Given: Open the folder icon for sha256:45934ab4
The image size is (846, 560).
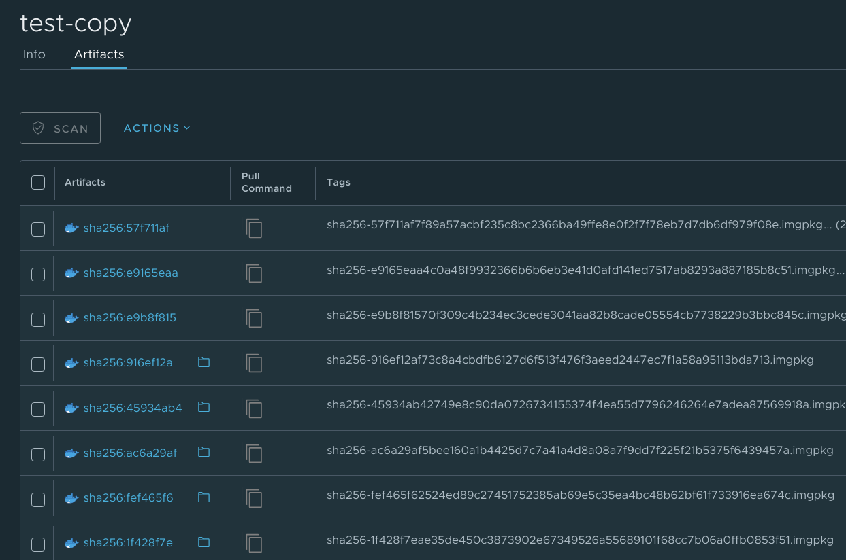Looking at the screenshot, I should click(204, 407).
